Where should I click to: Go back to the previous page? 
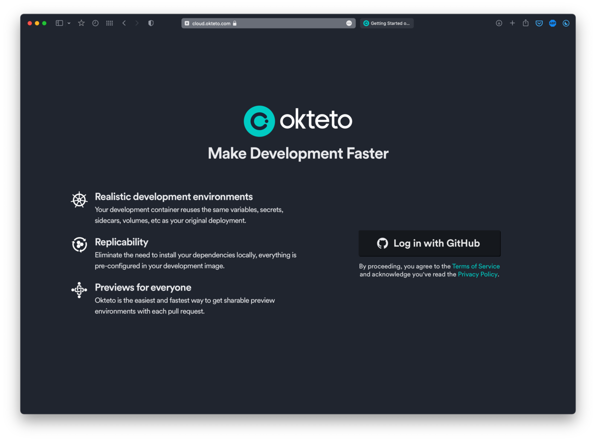pos(124,23)
